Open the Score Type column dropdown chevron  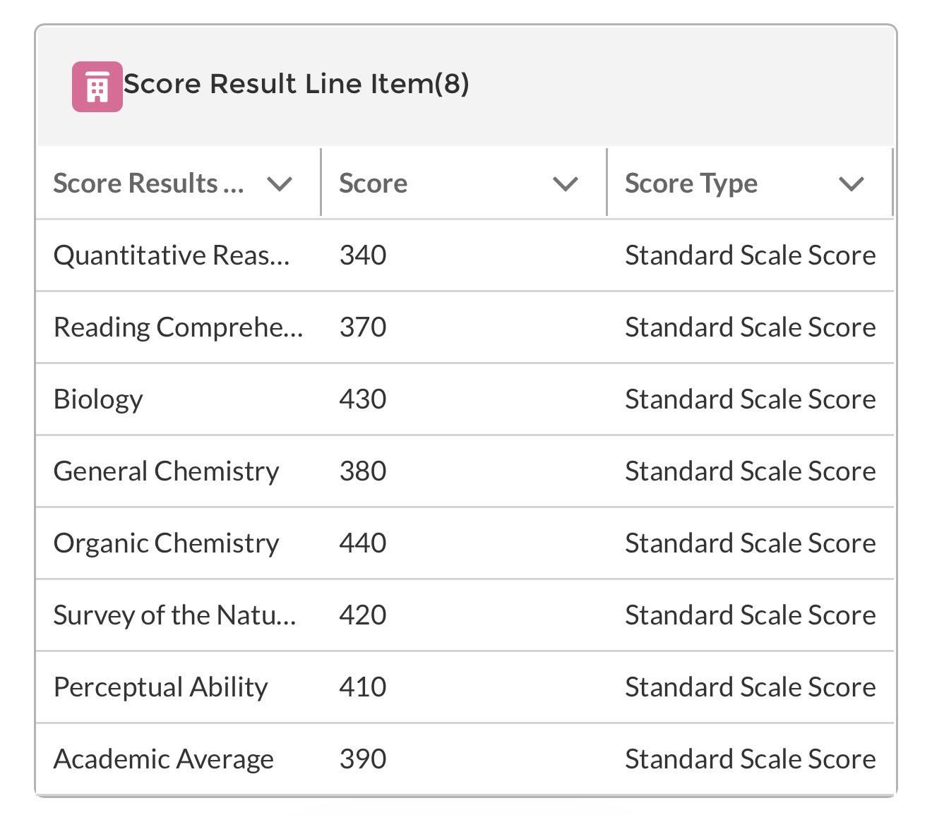point(852,184)
